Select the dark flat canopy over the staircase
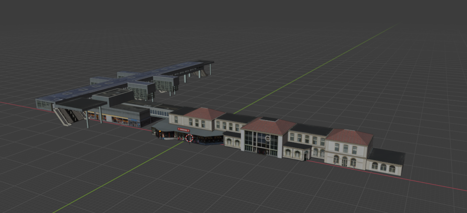 (79, 104)
